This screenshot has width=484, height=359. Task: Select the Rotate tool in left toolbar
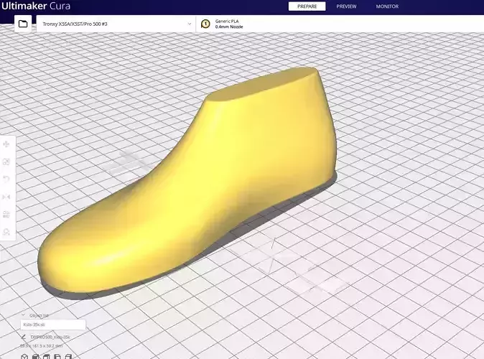[6, 179]
